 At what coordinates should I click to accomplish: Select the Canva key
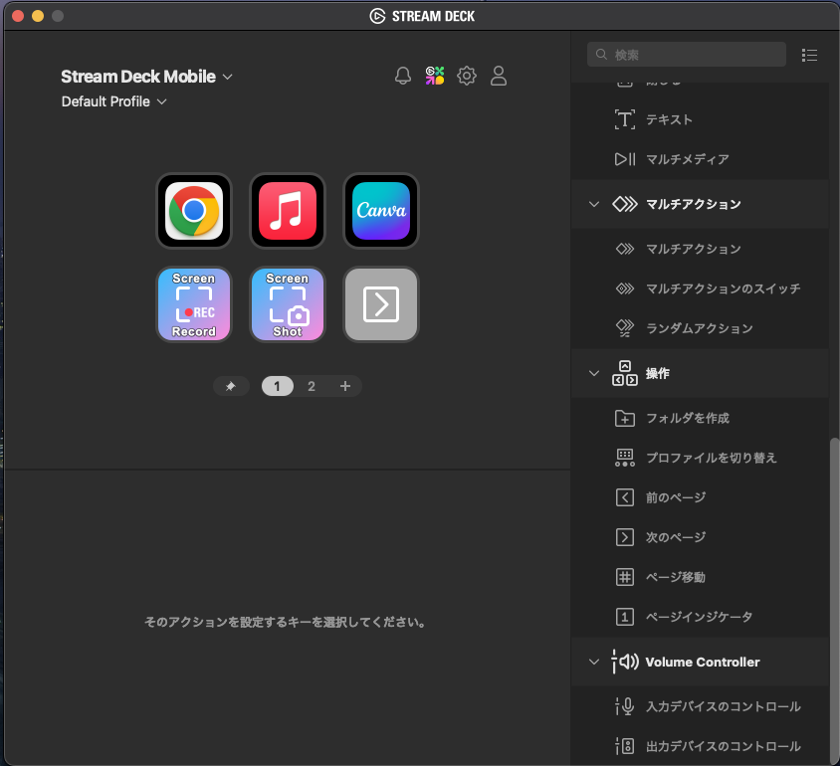coord(381,211)
